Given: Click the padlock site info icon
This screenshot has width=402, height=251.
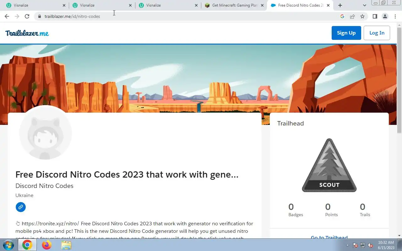Looking at the screenshot, I should [x=39, y=16].
